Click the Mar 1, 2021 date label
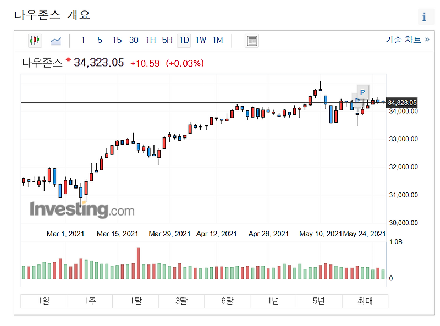 point(65,234)
